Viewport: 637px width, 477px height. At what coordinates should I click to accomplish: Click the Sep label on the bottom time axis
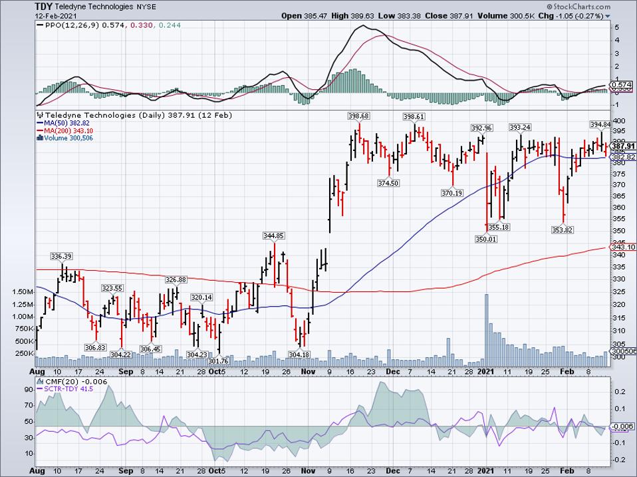(126, 471)
